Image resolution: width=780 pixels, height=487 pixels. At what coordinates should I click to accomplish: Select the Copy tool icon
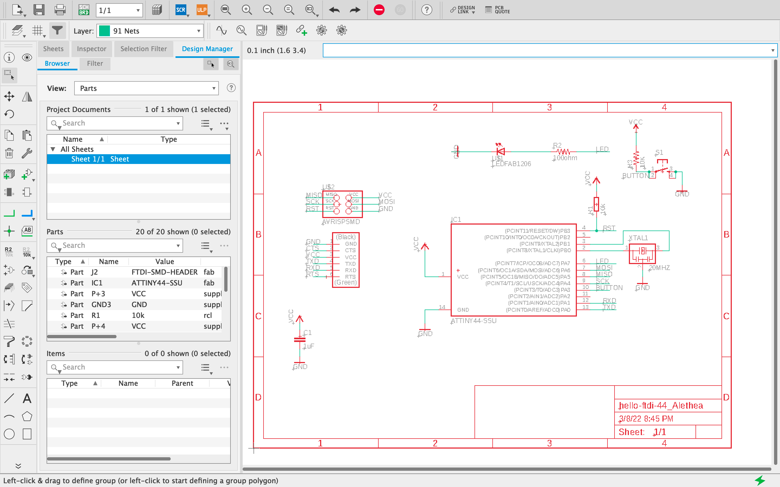tap(9, 135)
